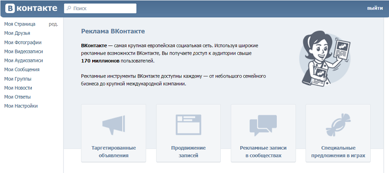Click ред. edit link next to Моя Страница
The width and height of the screenshot is (389, 173).
tap(53, 25)
